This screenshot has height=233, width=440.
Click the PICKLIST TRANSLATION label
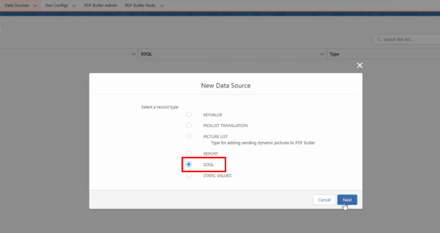coord(225,125)
